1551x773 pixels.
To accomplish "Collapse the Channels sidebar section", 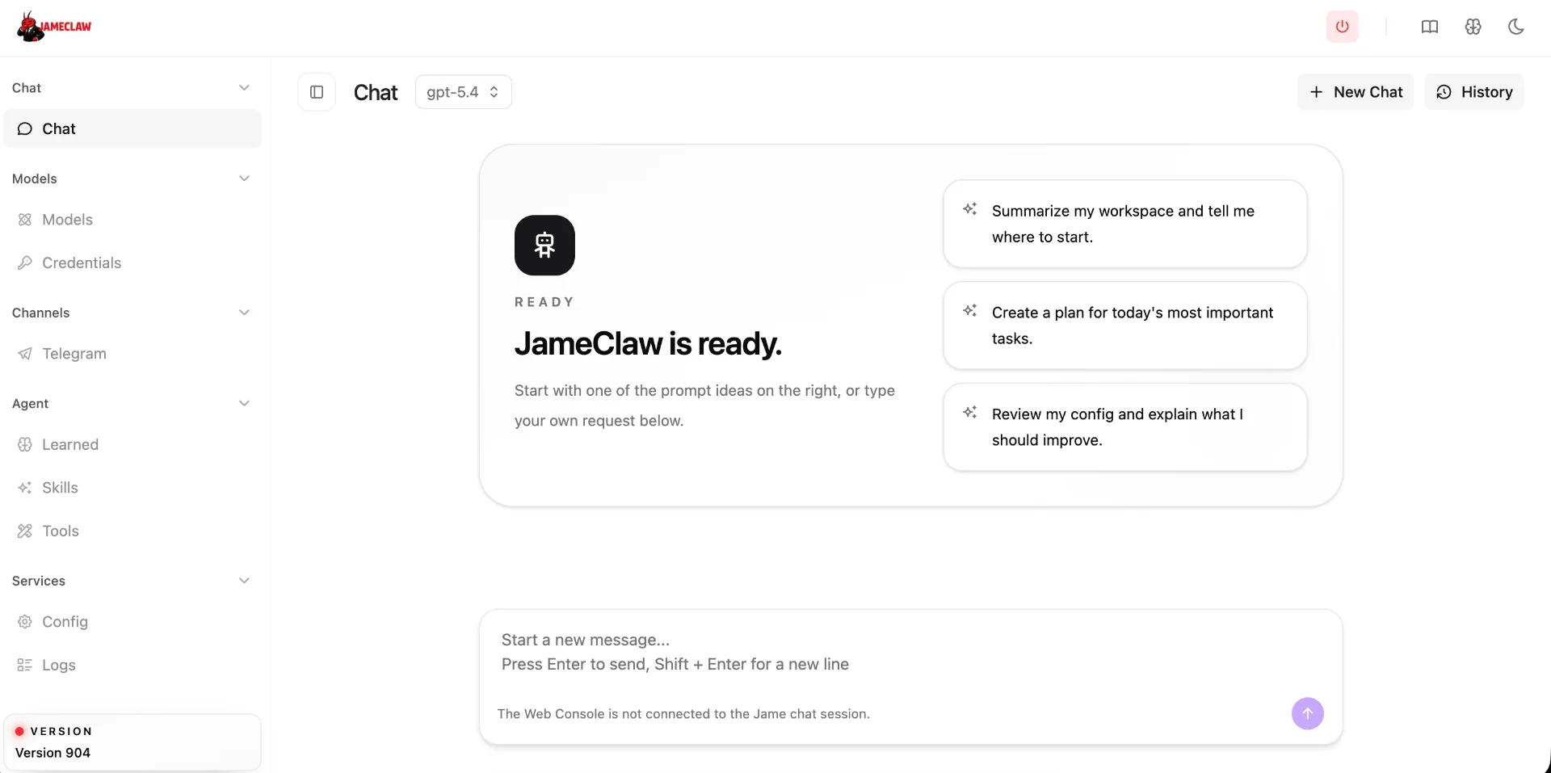I will 244,313.
